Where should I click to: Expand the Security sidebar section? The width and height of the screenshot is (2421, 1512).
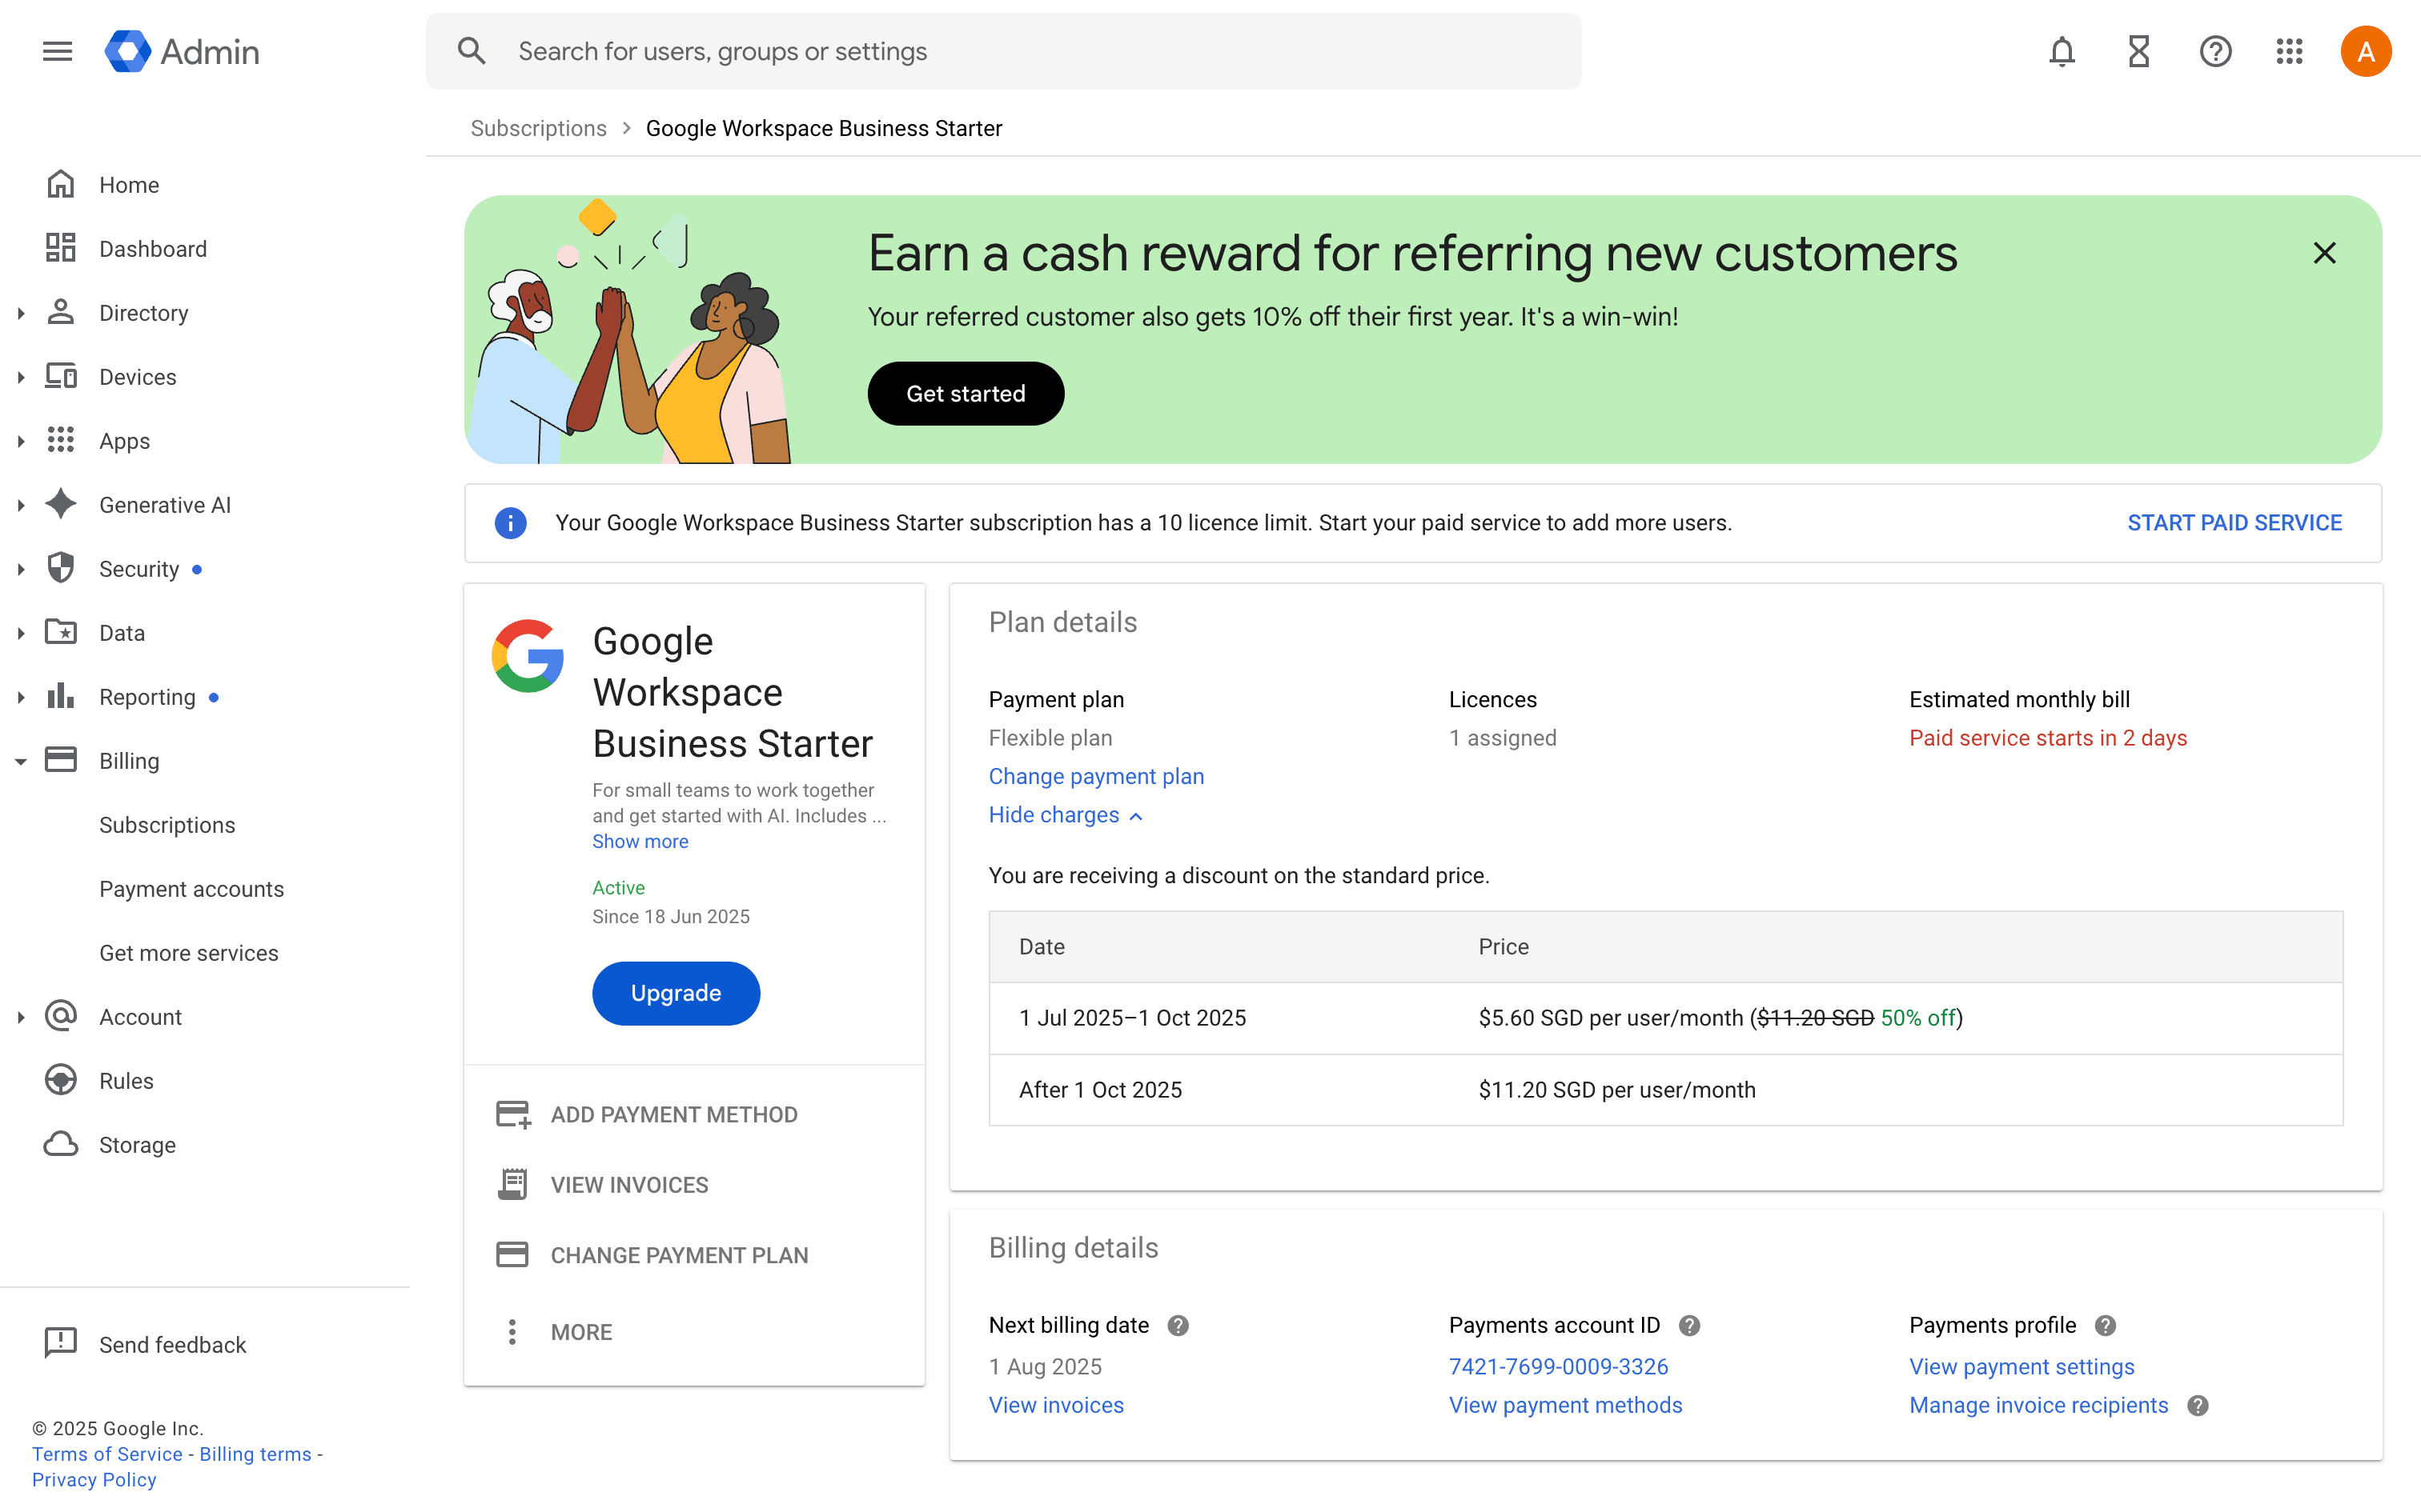pos(21,569)
